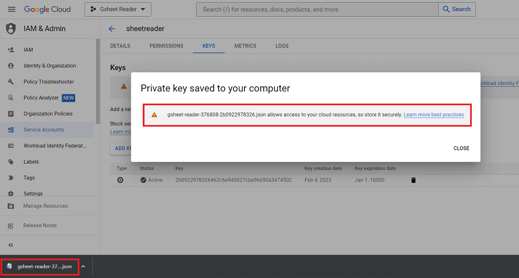Open Service Accounts in the sidebar

click(44, 130)
